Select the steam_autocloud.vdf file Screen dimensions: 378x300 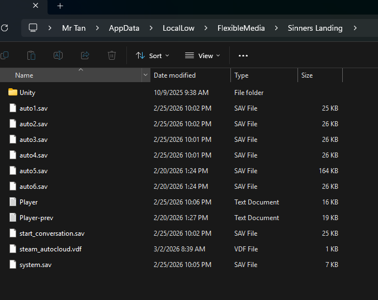click(50, 249)
